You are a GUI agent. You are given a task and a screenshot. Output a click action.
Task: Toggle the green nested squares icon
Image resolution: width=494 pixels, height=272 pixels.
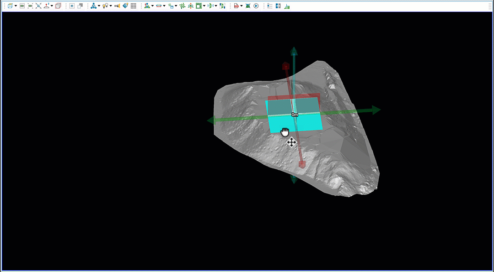[x=199, y=6]
